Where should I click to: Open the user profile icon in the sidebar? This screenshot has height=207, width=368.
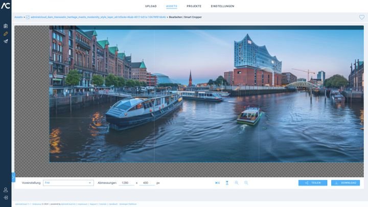[x=6, y=190]
